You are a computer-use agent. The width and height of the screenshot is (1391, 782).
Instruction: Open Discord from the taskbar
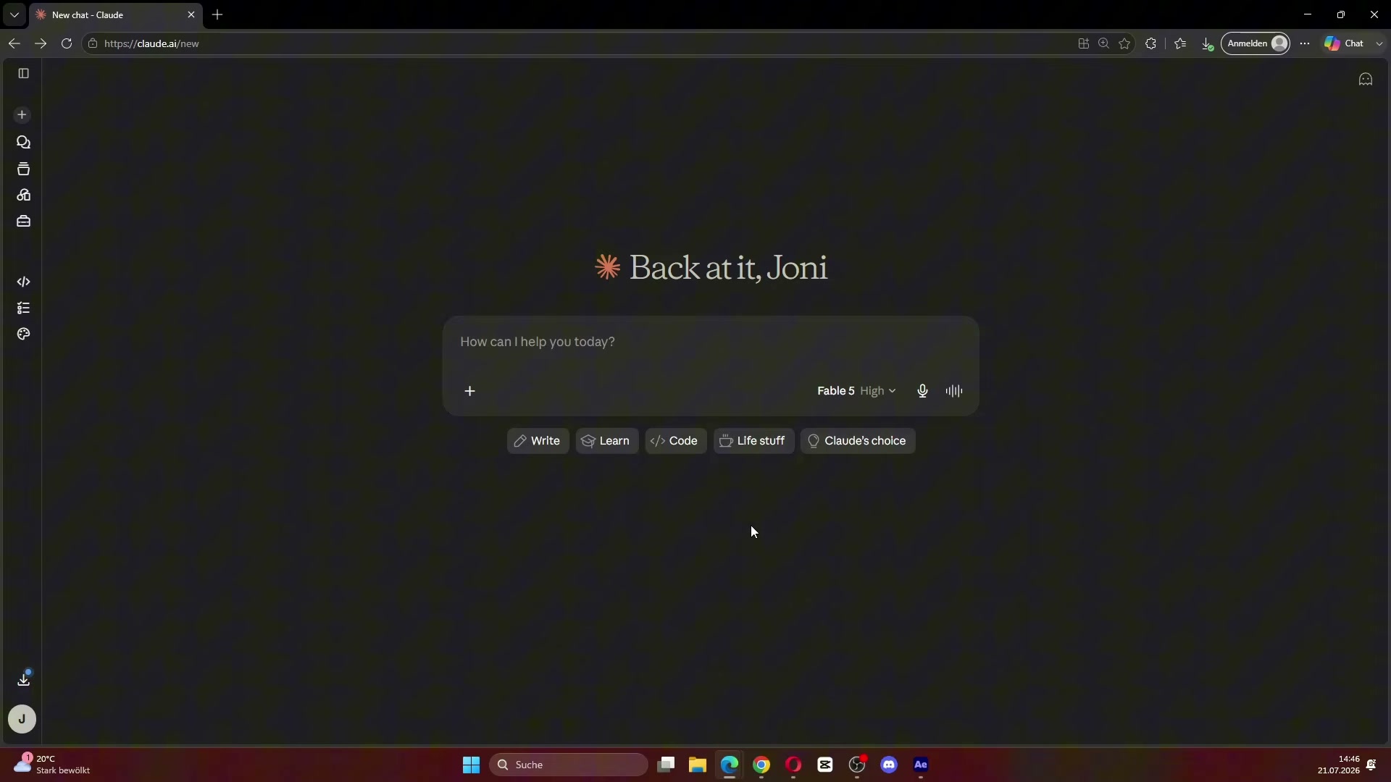889,765
